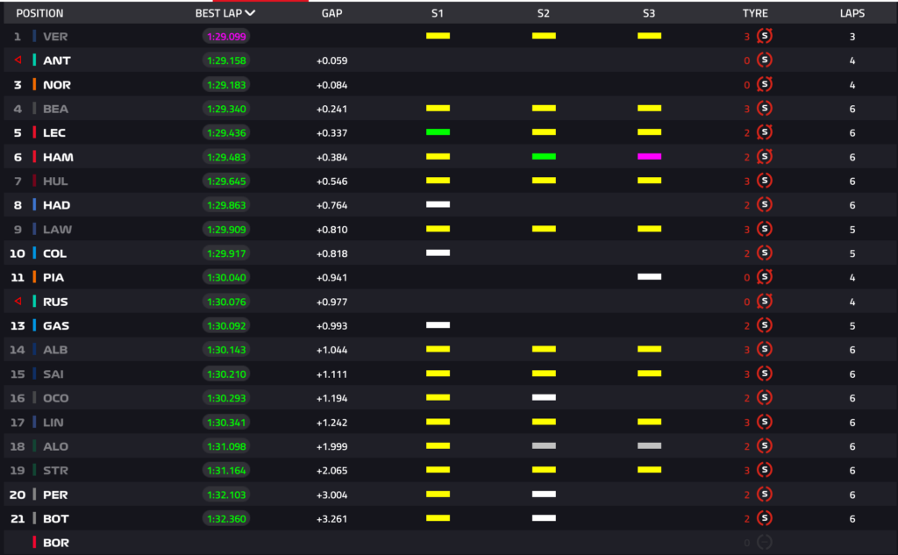The height and width of the screenshot is (555, 898).
Task: Click red arrow marker beside RUS
Action: [x=18, y=301]
